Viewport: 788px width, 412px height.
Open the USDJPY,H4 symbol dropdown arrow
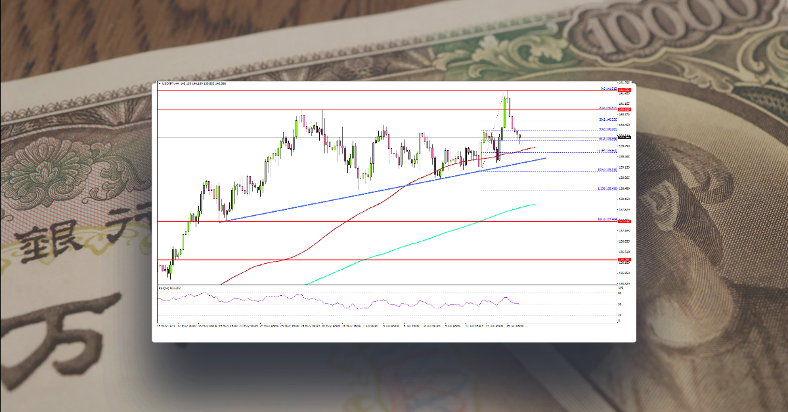(x=160, y=83)
